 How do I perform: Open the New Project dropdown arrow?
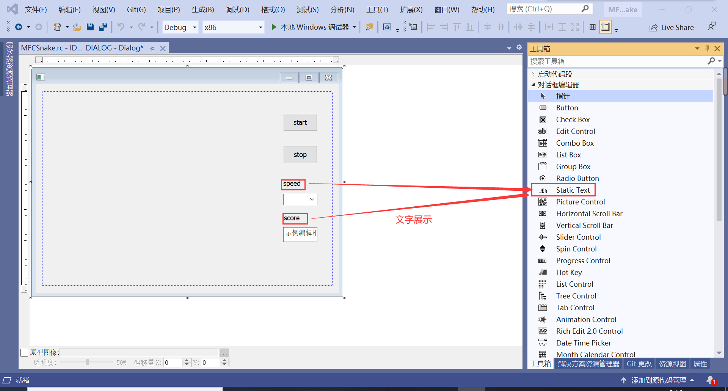pyautogui.click(x=67, y=27)
